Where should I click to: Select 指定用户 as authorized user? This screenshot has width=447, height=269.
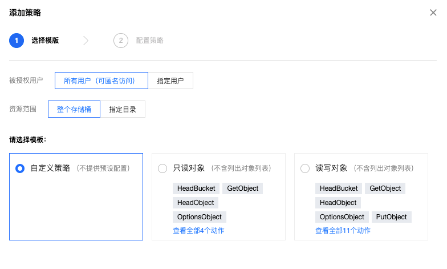pyautogui.click(x=170, y=81)
